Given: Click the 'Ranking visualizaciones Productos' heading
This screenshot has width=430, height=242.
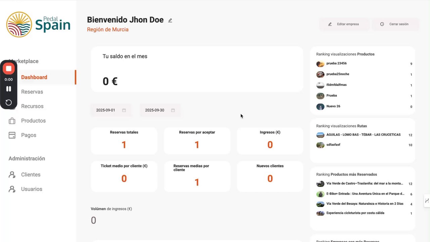Looking at the screenshot, I should click(345, 54).
